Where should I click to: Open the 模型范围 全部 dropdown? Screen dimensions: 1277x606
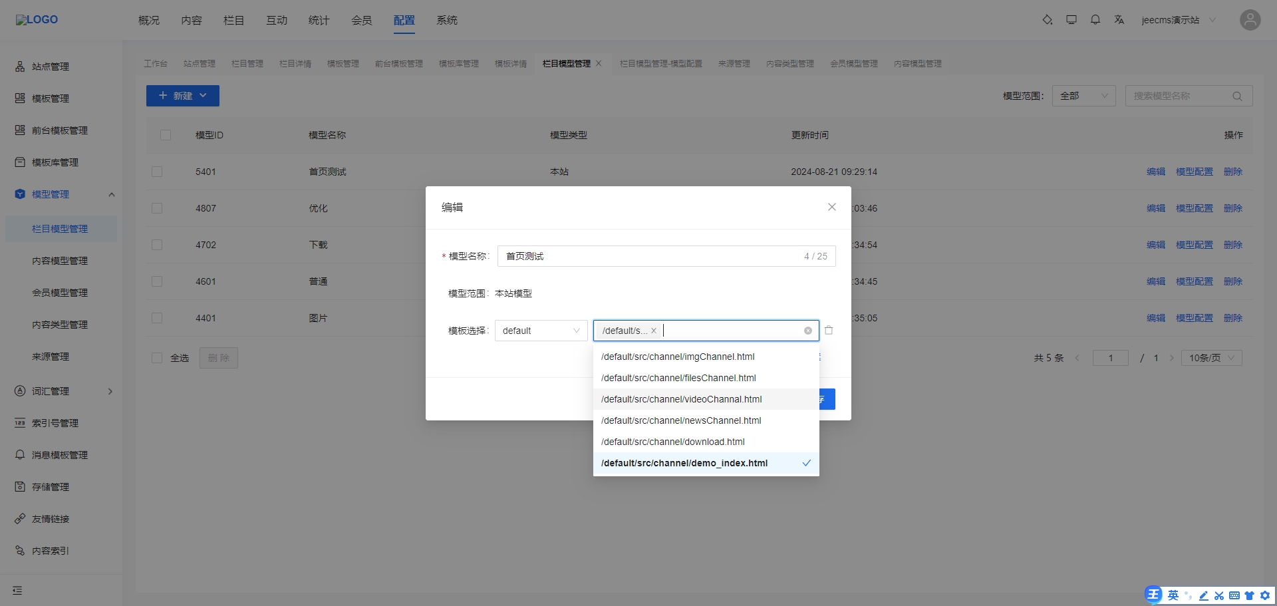click(x=1083, y=96)
